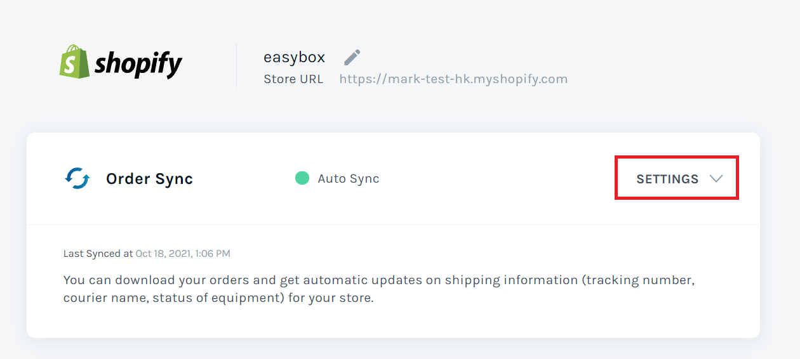
Task: Click the Shopify shopping bag logo
Action: pos(74,62)
